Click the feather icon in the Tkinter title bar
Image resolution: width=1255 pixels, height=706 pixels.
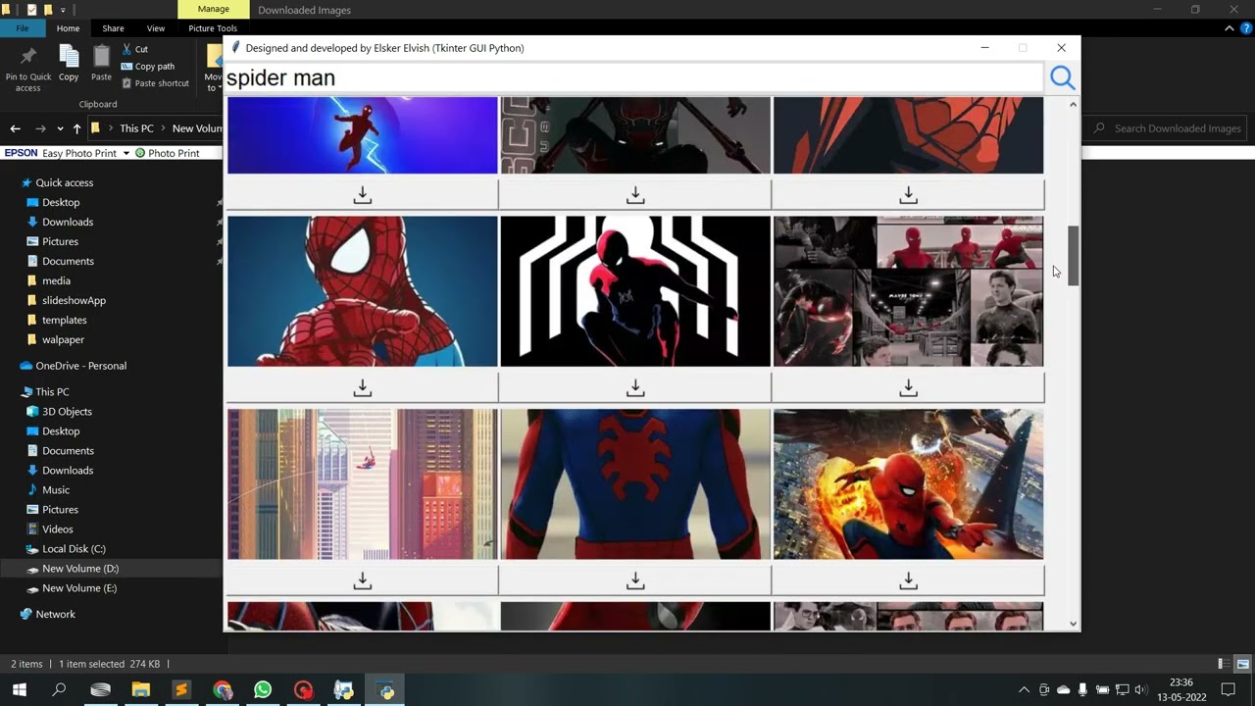coord(235,47)
